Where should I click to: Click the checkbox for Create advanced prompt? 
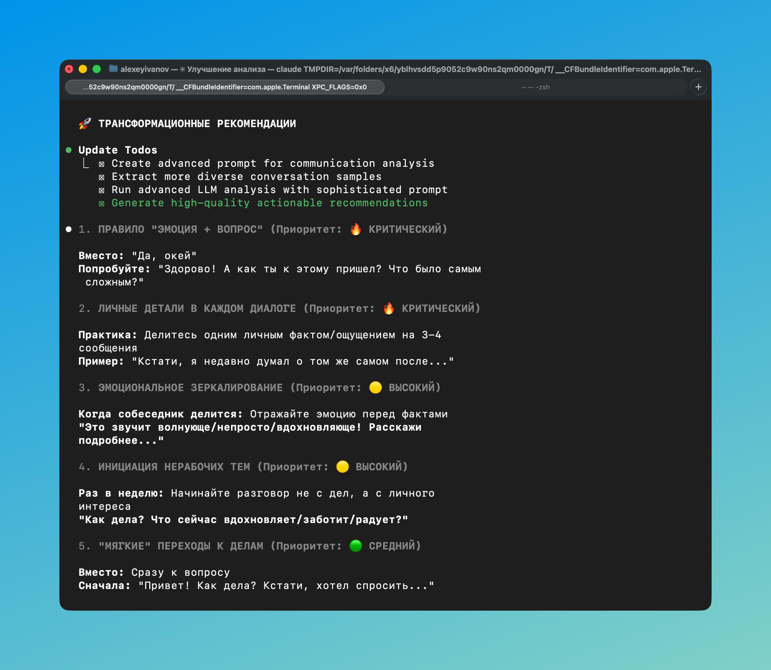tap(101, 164)
